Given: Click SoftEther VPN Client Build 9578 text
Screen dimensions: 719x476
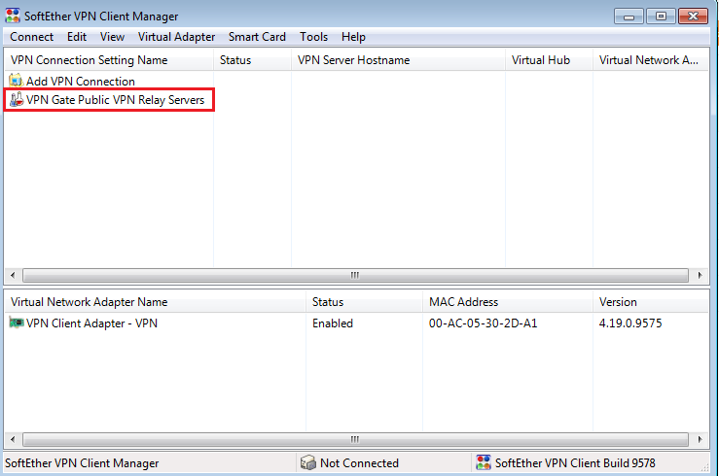Looking at the screenshot, I should 575,463.
